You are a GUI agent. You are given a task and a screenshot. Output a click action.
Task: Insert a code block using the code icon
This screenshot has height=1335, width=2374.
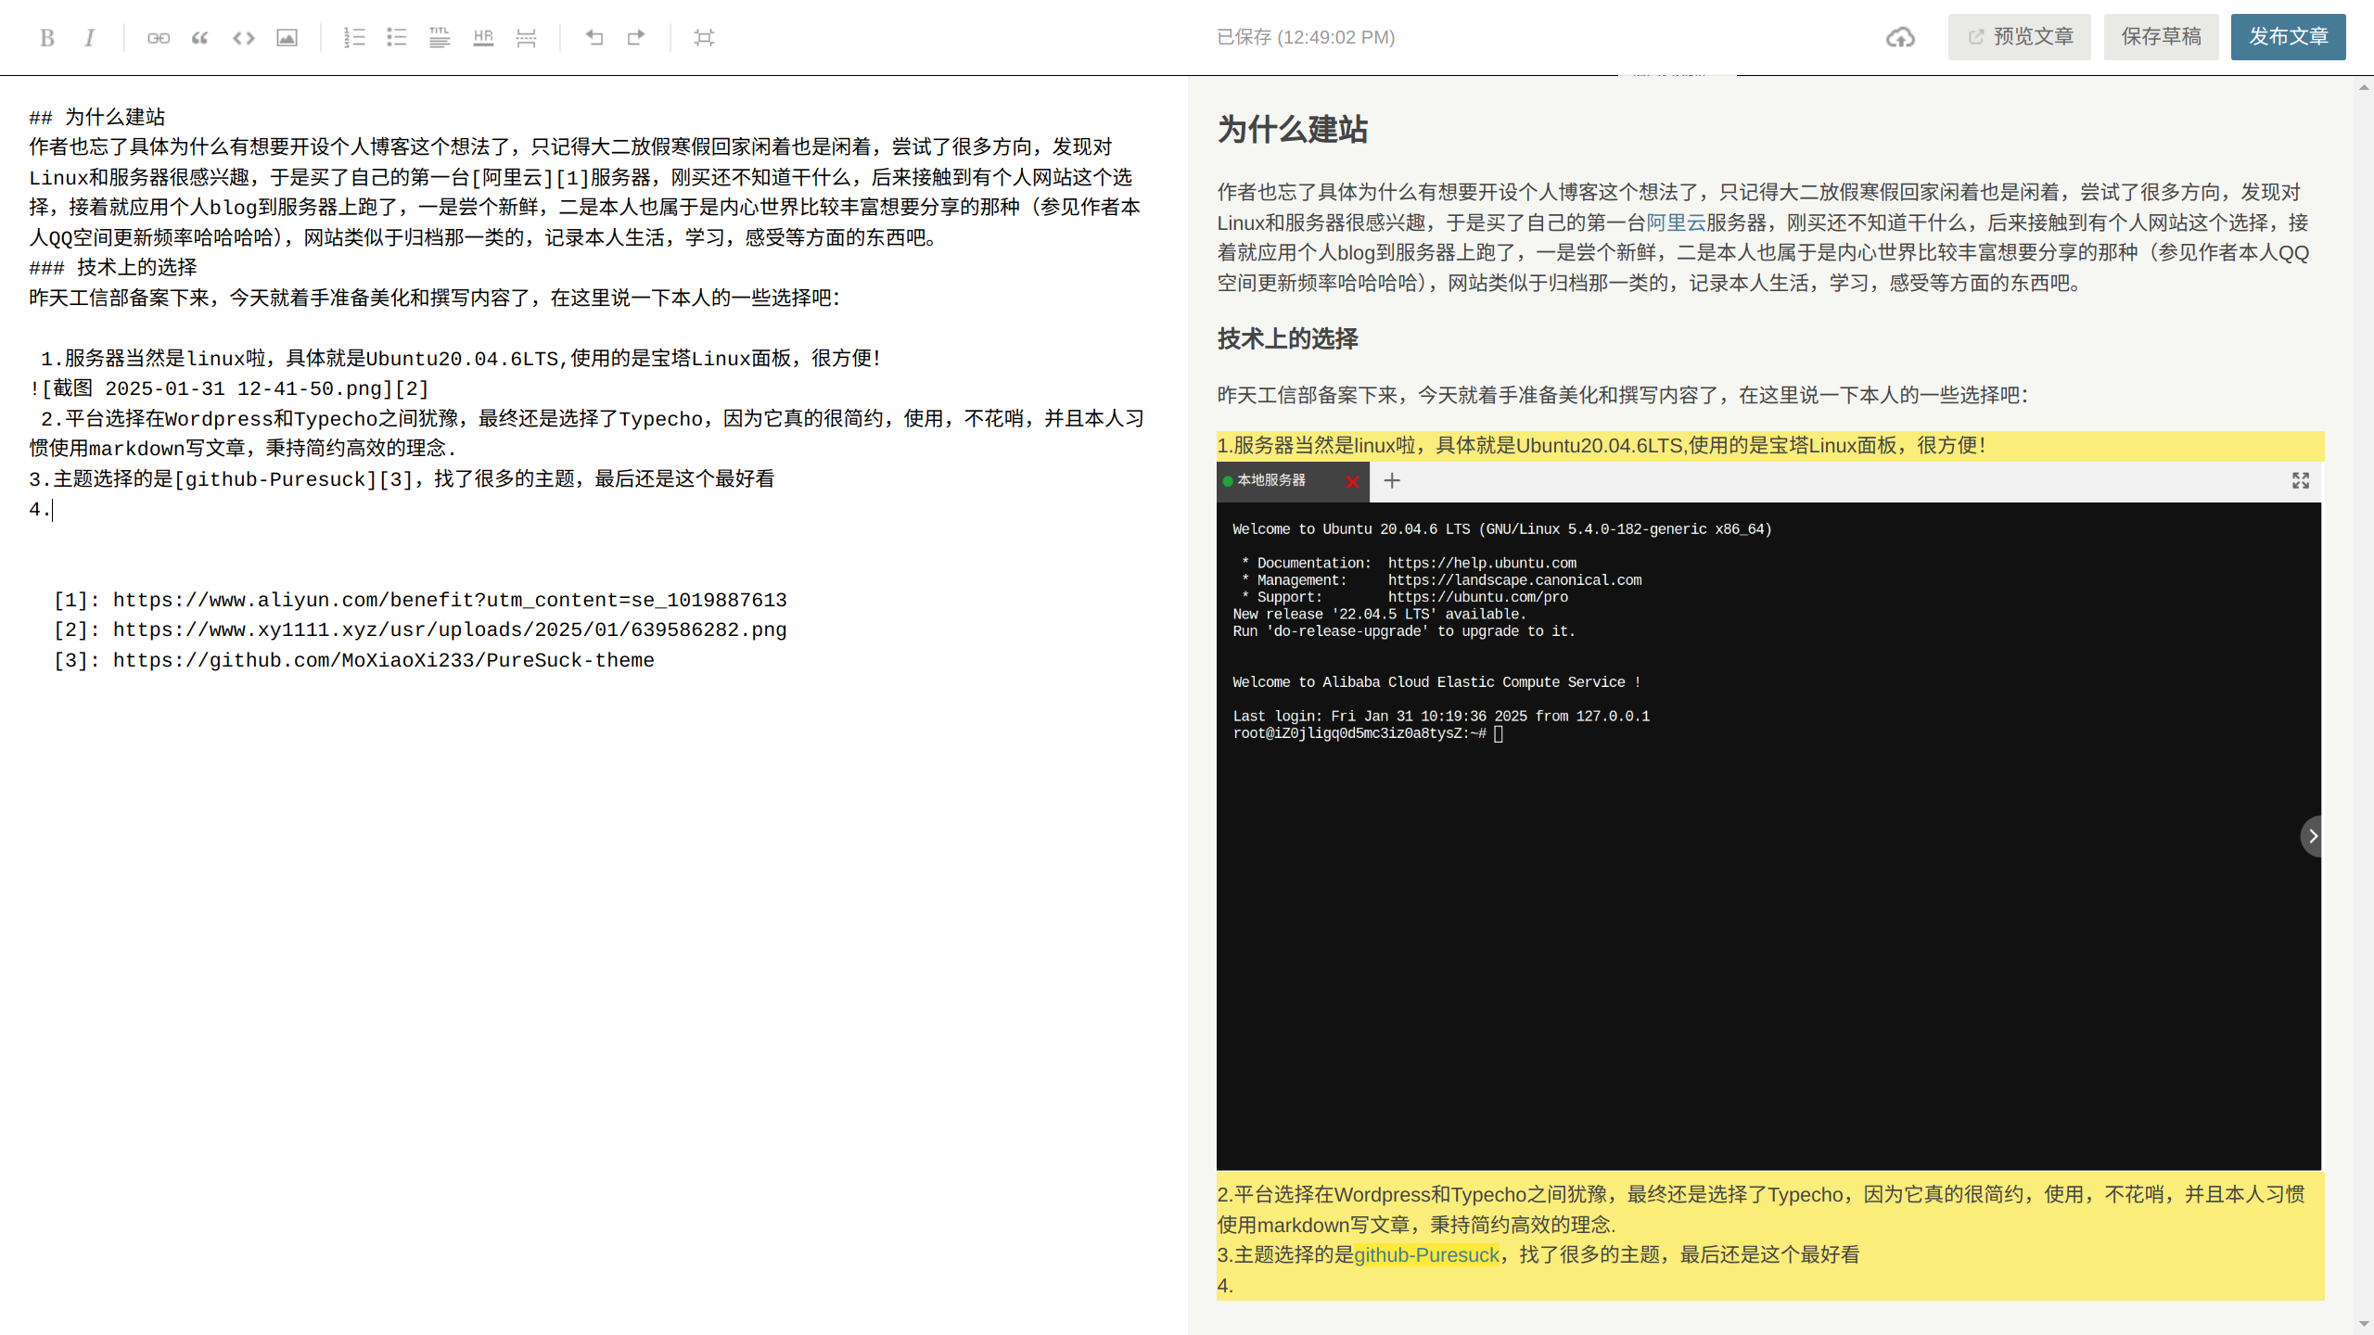[x=244, y=37]
